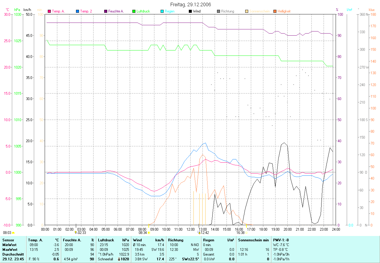Click the Schneefall forecast text
This screenshot has height=263, width=380.
106,259
